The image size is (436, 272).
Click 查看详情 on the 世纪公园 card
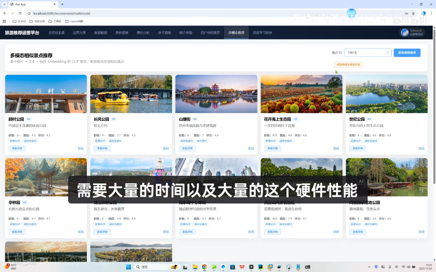pyautogui.click(x=358, y=148)
